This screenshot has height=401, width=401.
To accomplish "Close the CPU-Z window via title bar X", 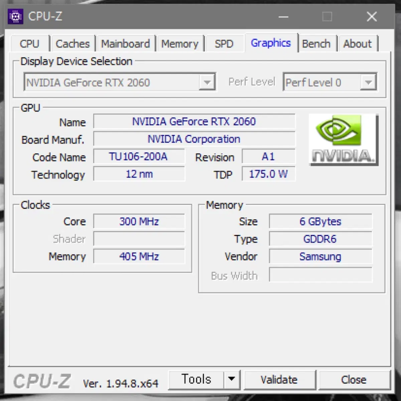I will 372,16.
